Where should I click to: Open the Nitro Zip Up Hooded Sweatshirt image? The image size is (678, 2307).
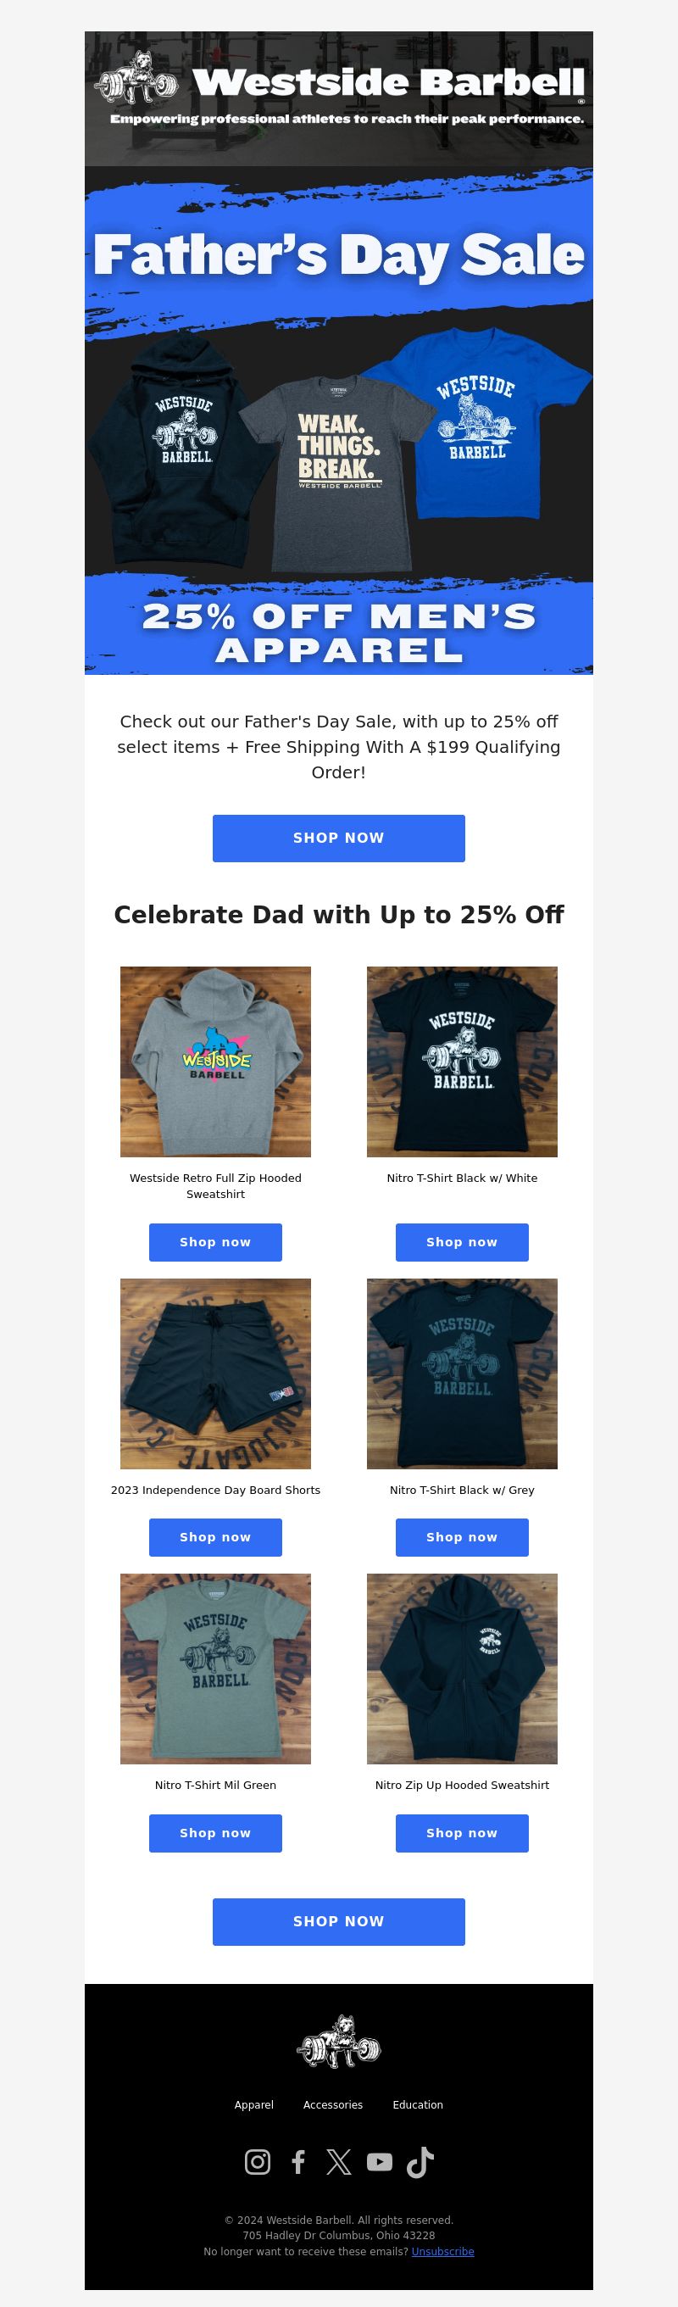click(x=462, y=1669)
